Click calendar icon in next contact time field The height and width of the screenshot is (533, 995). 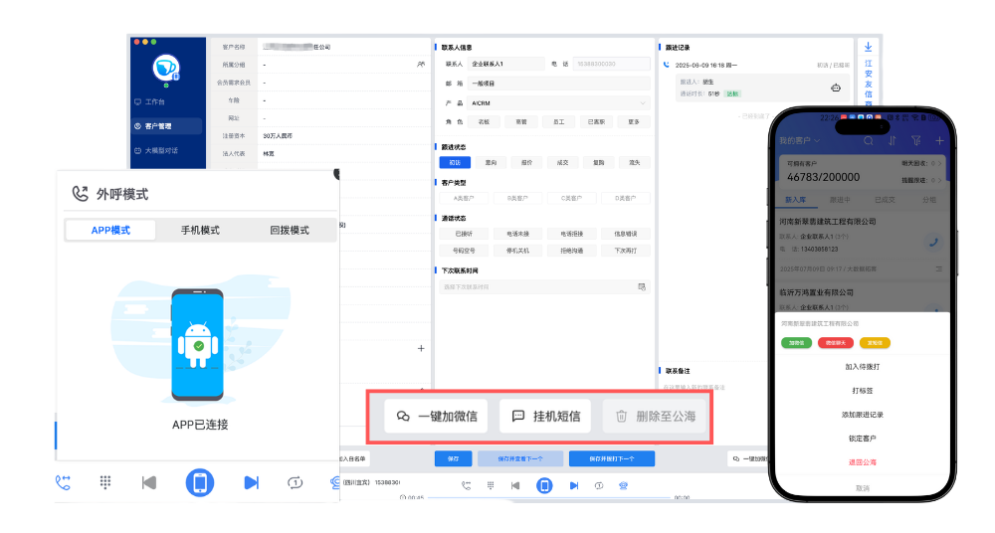pyautogui.click(x=642, y=286)
